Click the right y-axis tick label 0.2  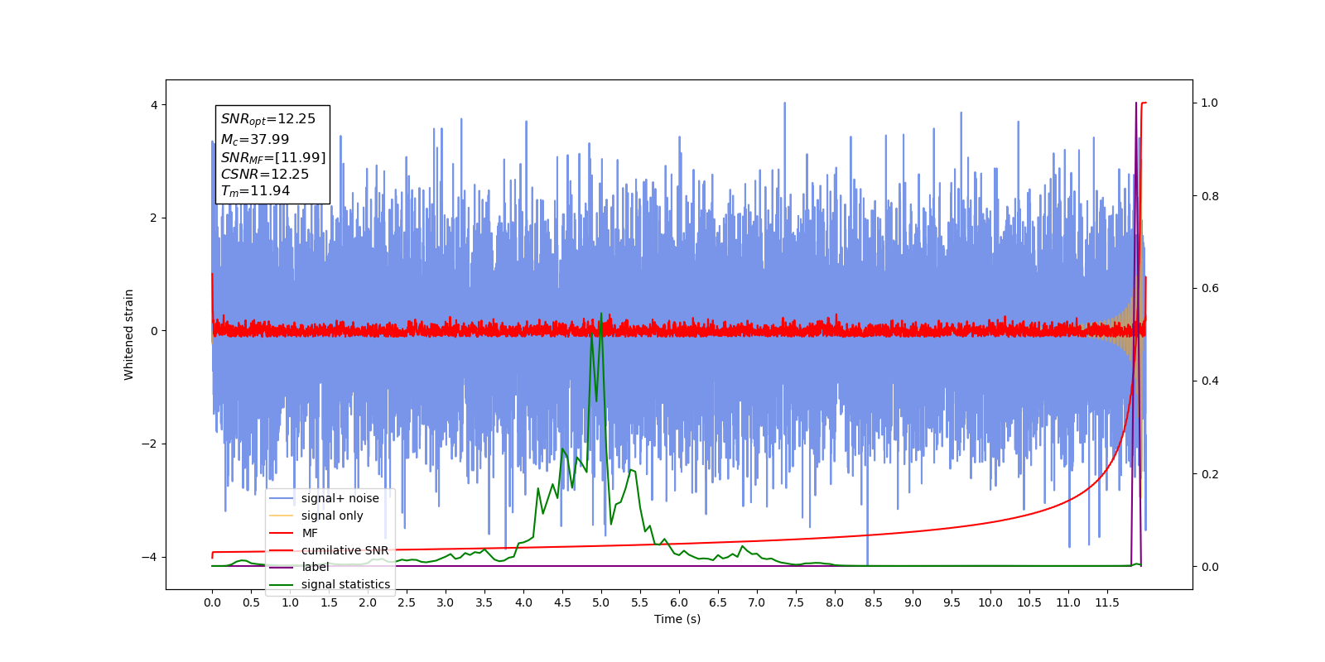point(1210,474)
